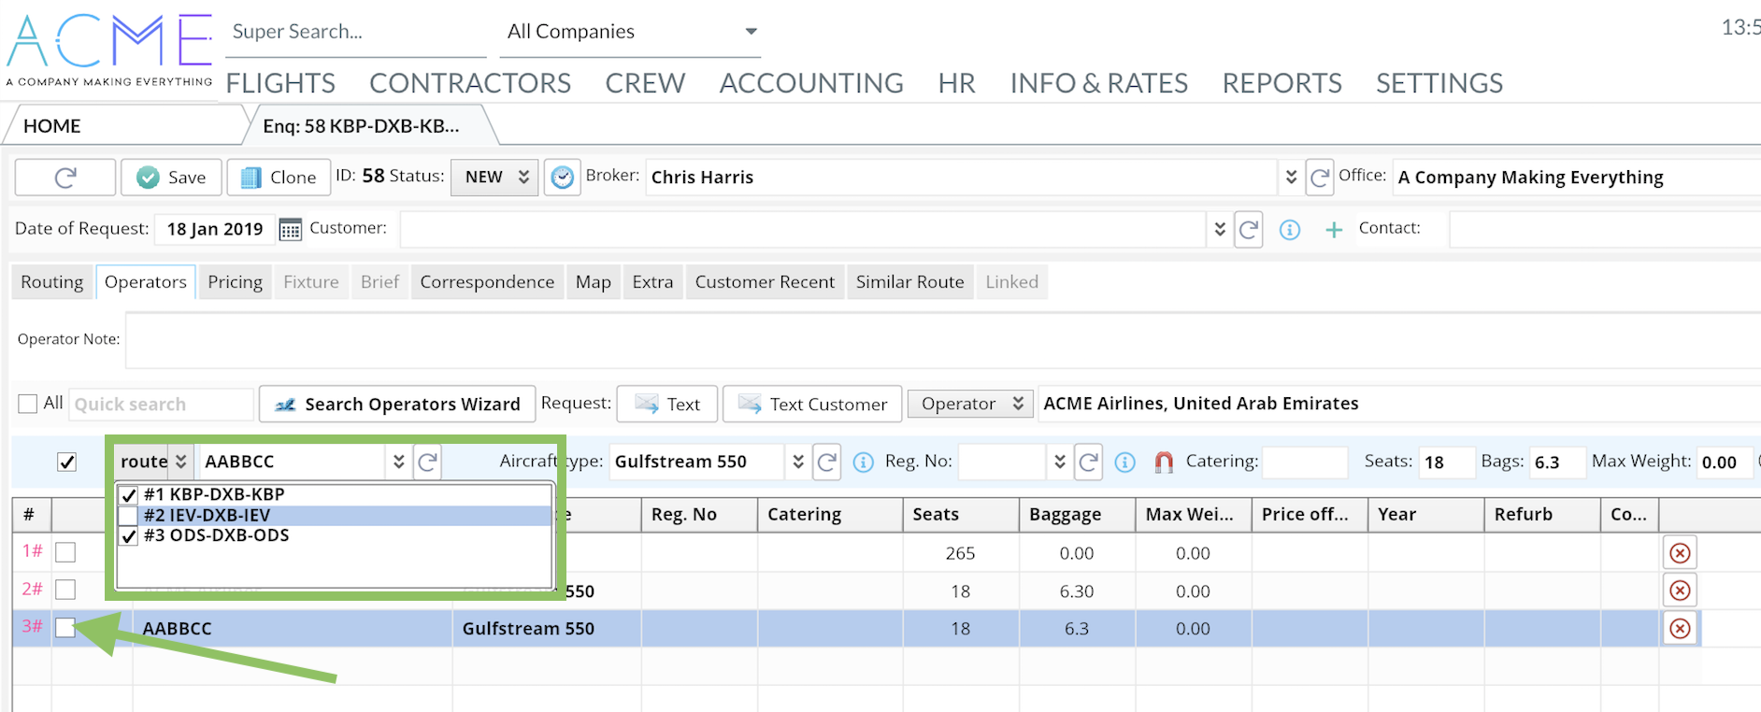Click the info icon next to Customer

[x=1289, y=229]
